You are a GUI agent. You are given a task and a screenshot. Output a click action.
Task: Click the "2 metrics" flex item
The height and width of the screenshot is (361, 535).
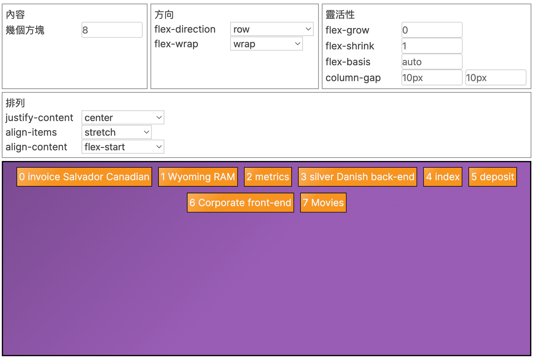point(268,177)
